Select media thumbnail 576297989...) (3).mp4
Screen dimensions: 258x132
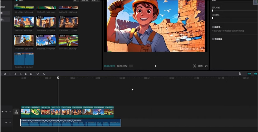(24, 40)
